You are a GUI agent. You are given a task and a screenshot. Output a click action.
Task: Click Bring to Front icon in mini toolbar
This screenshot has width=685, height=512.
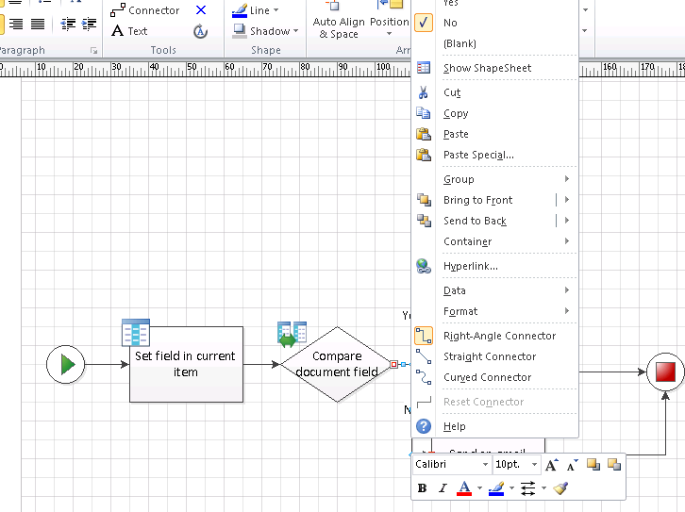point(593,465)
